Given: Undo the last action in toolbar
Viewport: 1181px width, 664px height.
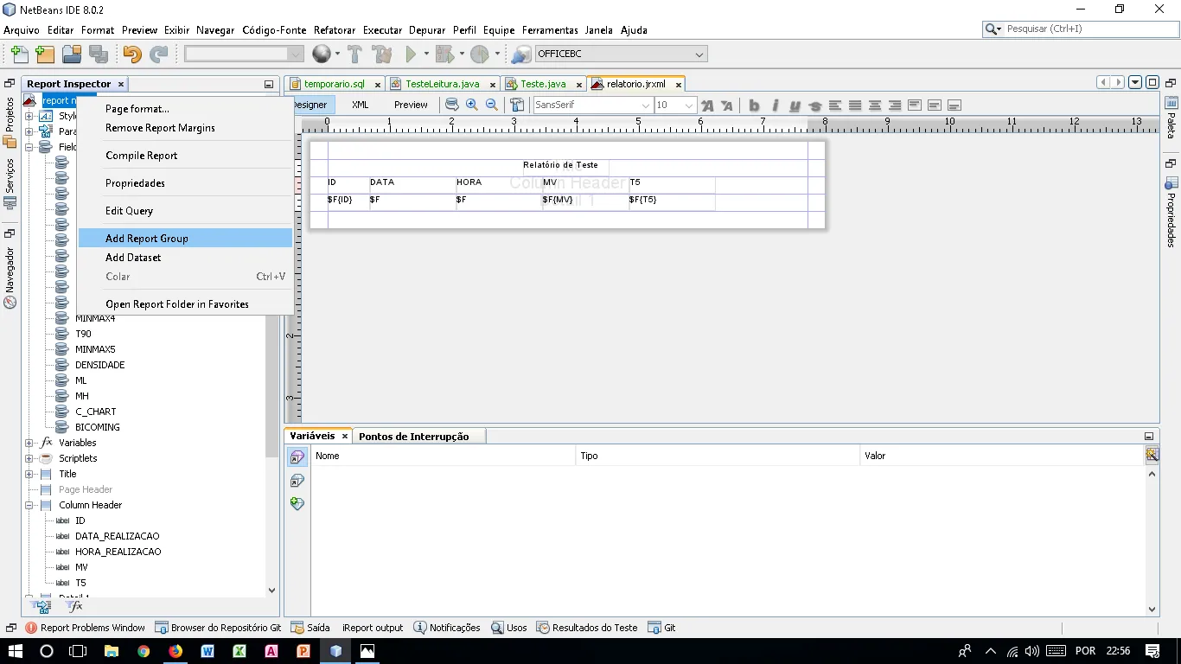Looking at the screenshot, I should [131, 54].
